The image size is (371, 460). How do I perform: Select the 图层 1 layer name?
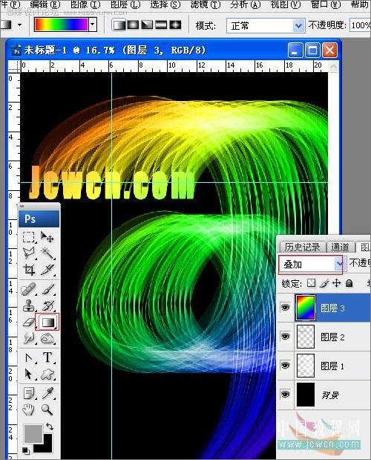click(x=332, y=366)
